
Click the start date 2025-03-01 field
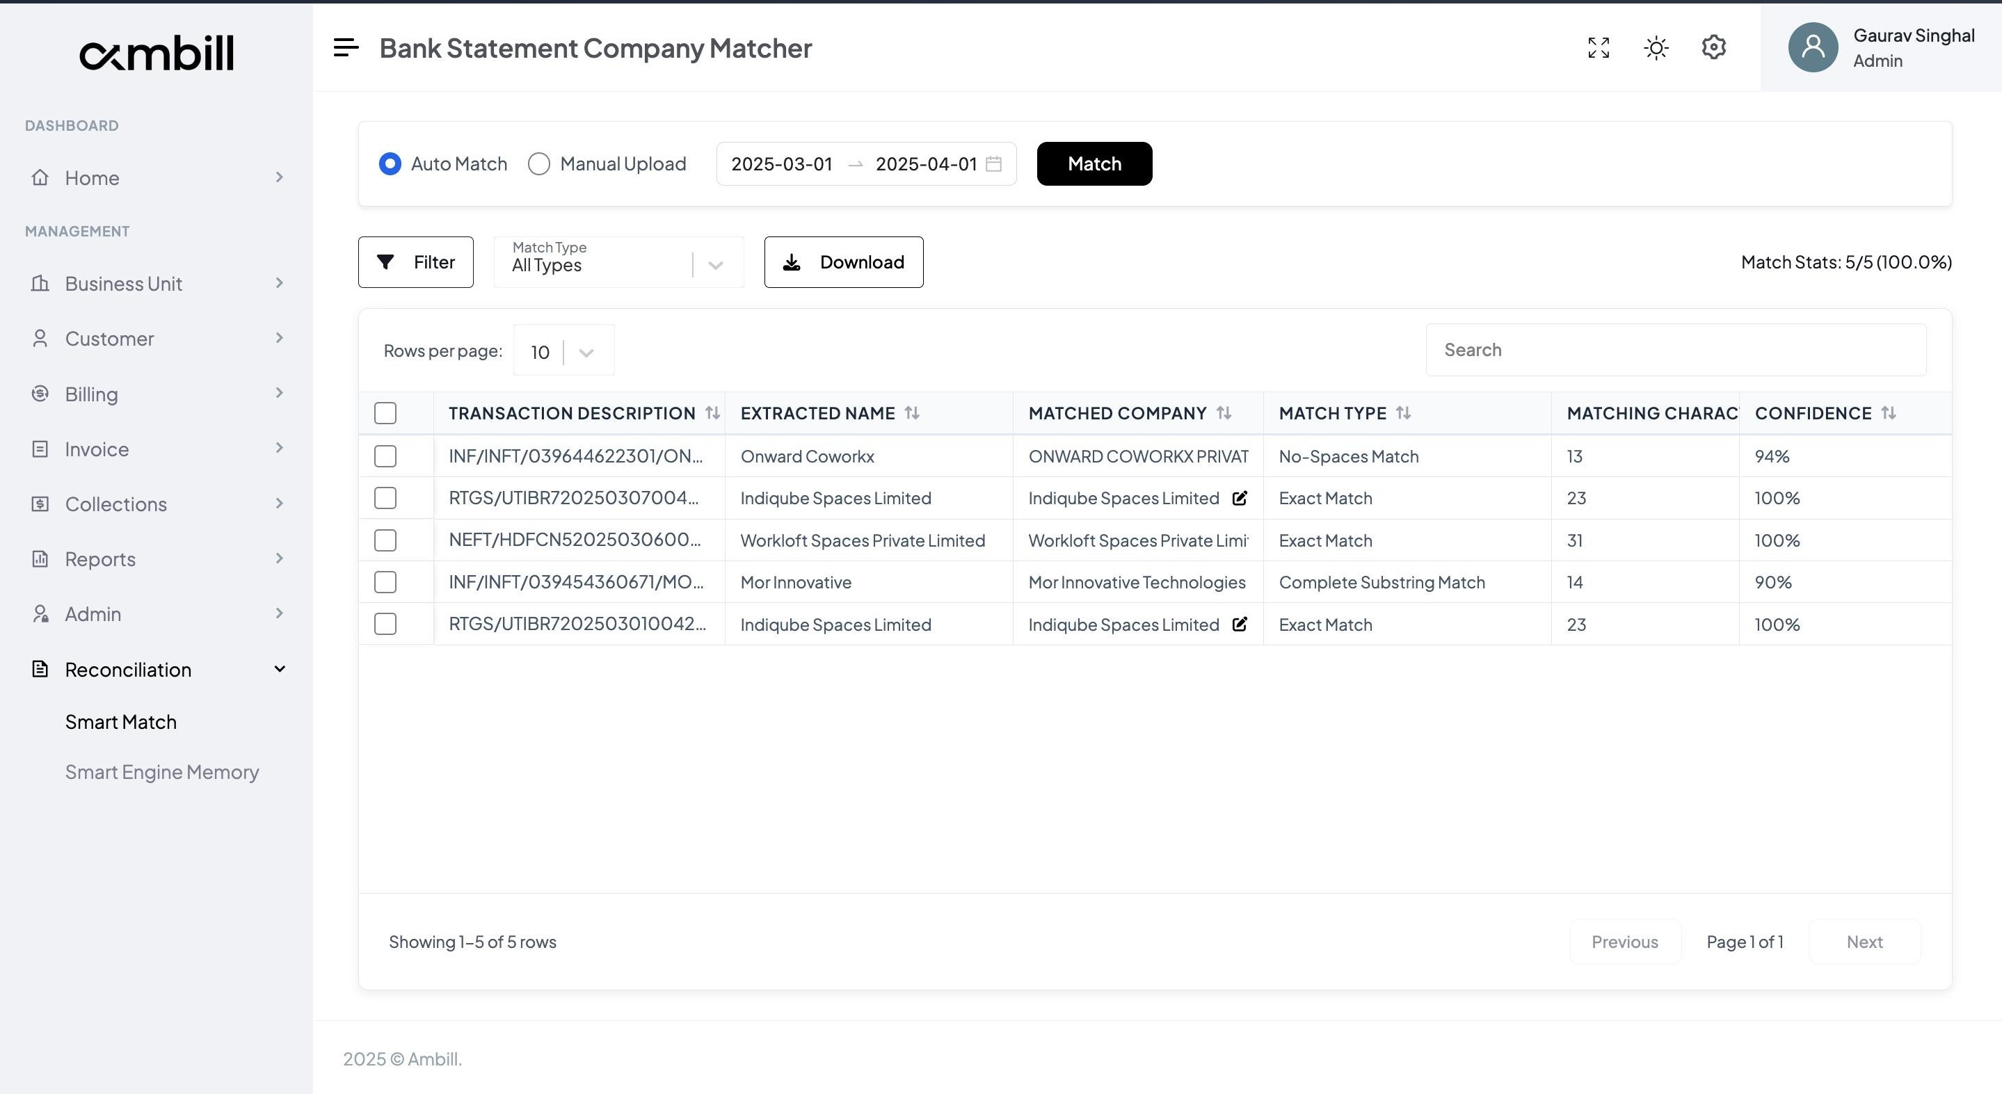pos(782,164)
